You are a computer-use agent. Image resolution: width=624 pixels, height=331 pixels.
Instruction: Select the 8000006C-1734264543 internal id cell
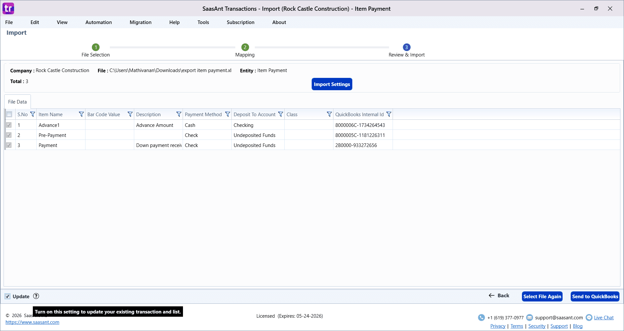pos(363,125)
